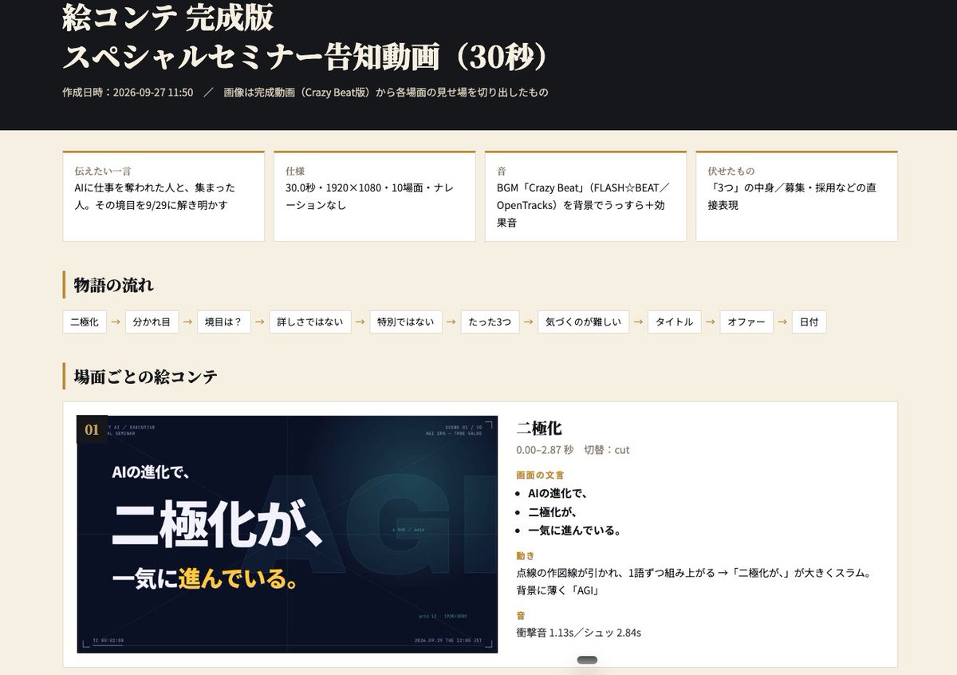Select the 詳しさではない chip
The height and width of the screenshot is (675, 957).
[310, 322]
